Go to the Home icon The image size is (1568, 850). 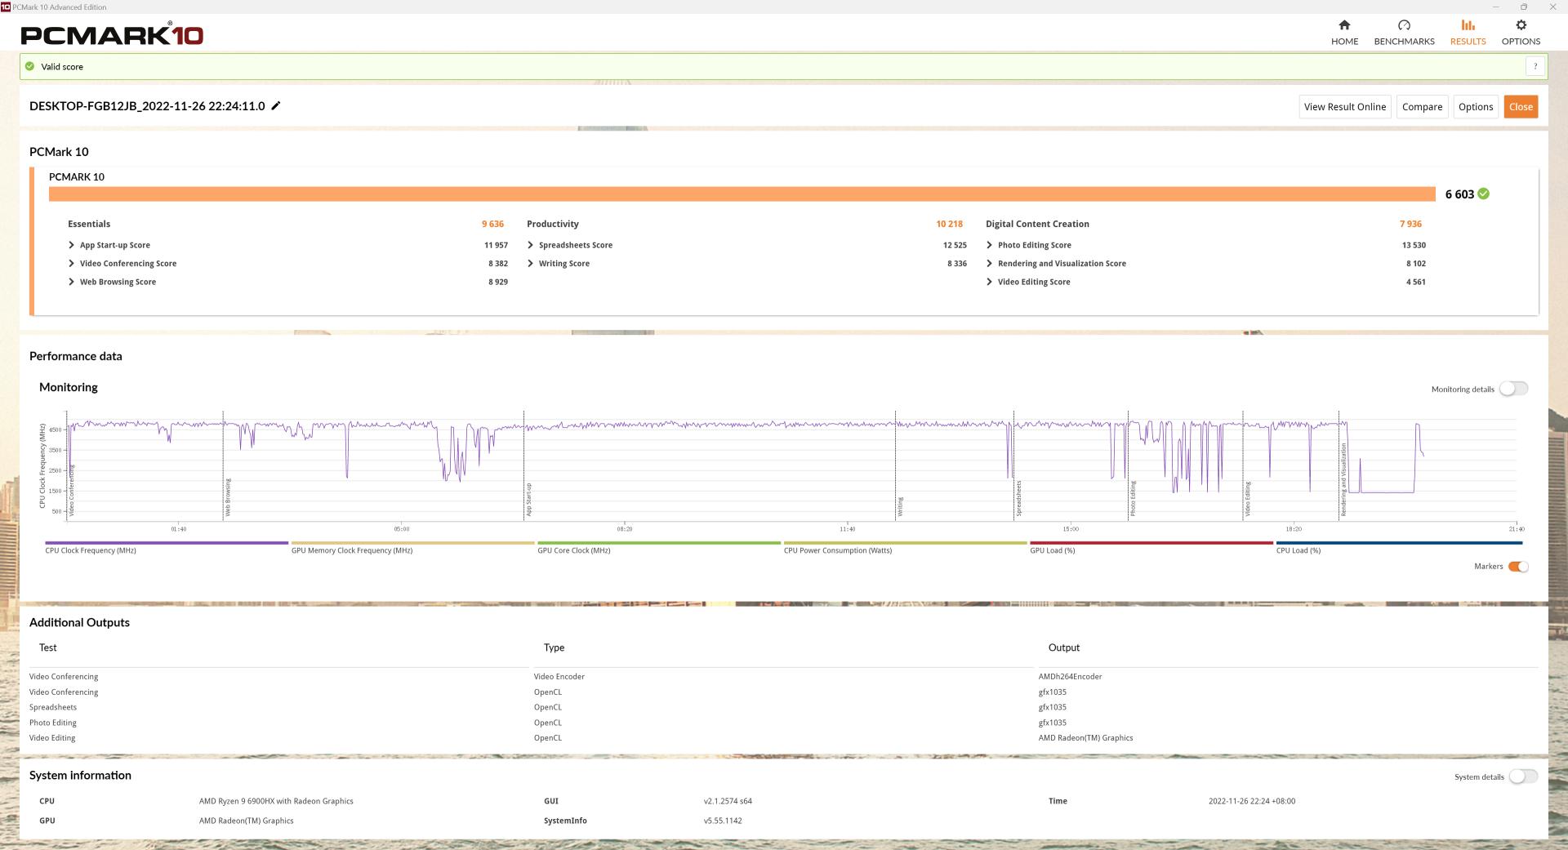tap(1344, 25)
